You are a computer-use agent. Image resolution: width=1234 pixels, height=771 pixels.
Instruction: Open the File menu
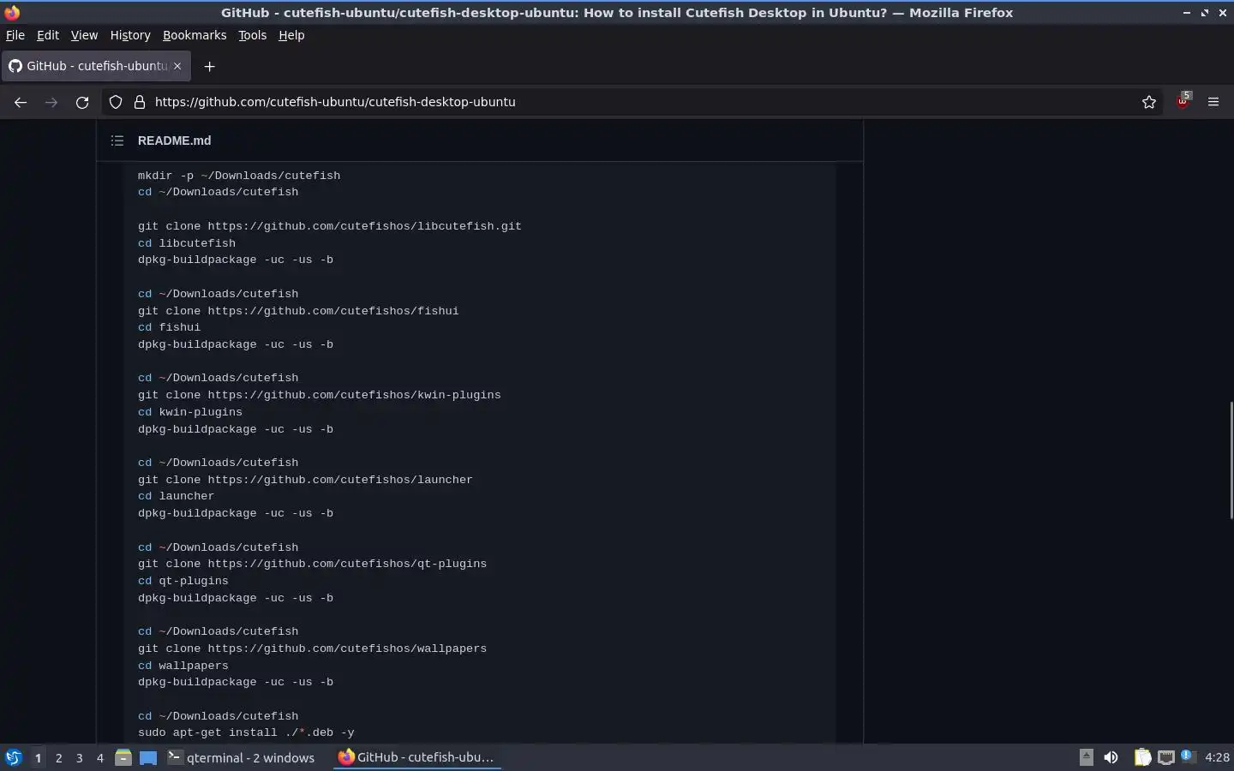coord(15,35)
